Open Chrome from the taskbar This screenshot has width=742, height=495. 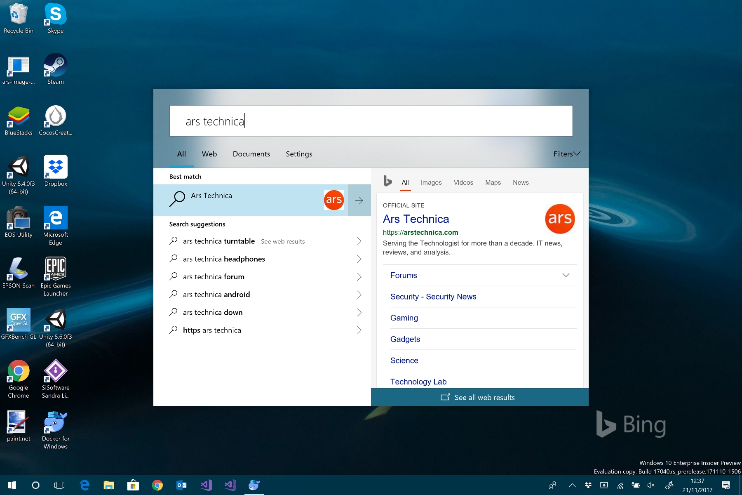(157, 485)
